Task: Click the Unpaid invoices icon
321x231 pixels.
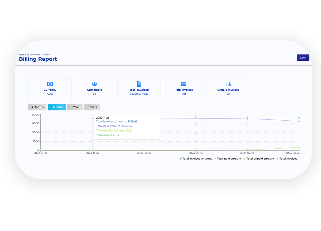Action: pyautogui.click(x=228, y=84)
